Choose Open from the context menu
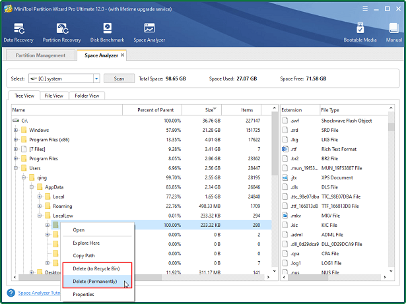Image resolution: width=406 pixels, height=304 pixels. (97, 229)
